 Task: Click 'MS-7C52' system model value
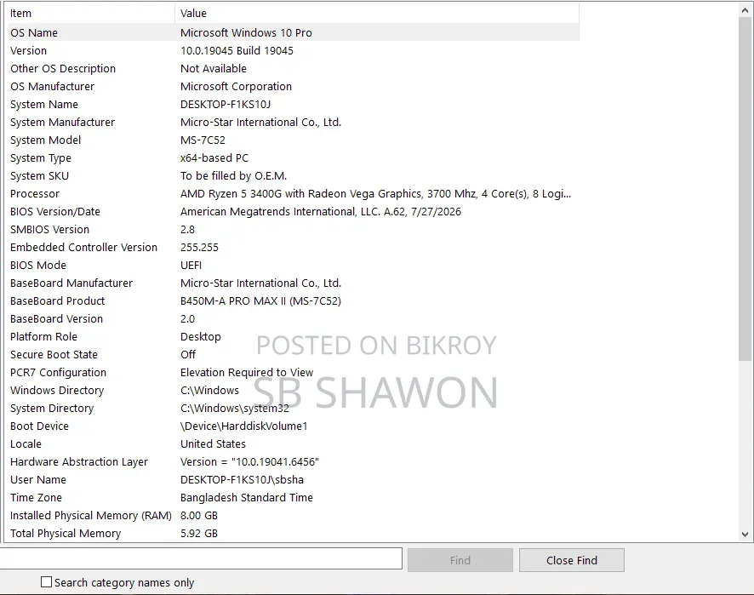[x=203, y=140]
